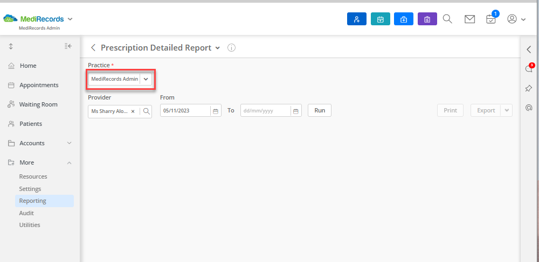The height and width of the screenshot is (262, 539).
Task: Click the @ mentions icon
Action: click(x=529, y=108)
